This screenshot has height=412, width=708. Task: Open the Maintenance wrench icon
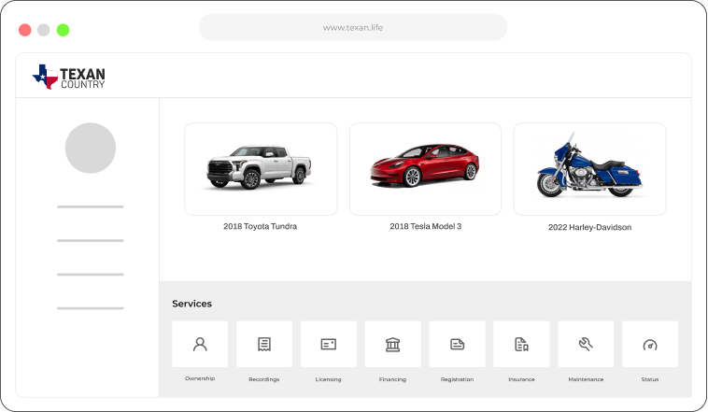pyautogui.click(x=586, y=344)
